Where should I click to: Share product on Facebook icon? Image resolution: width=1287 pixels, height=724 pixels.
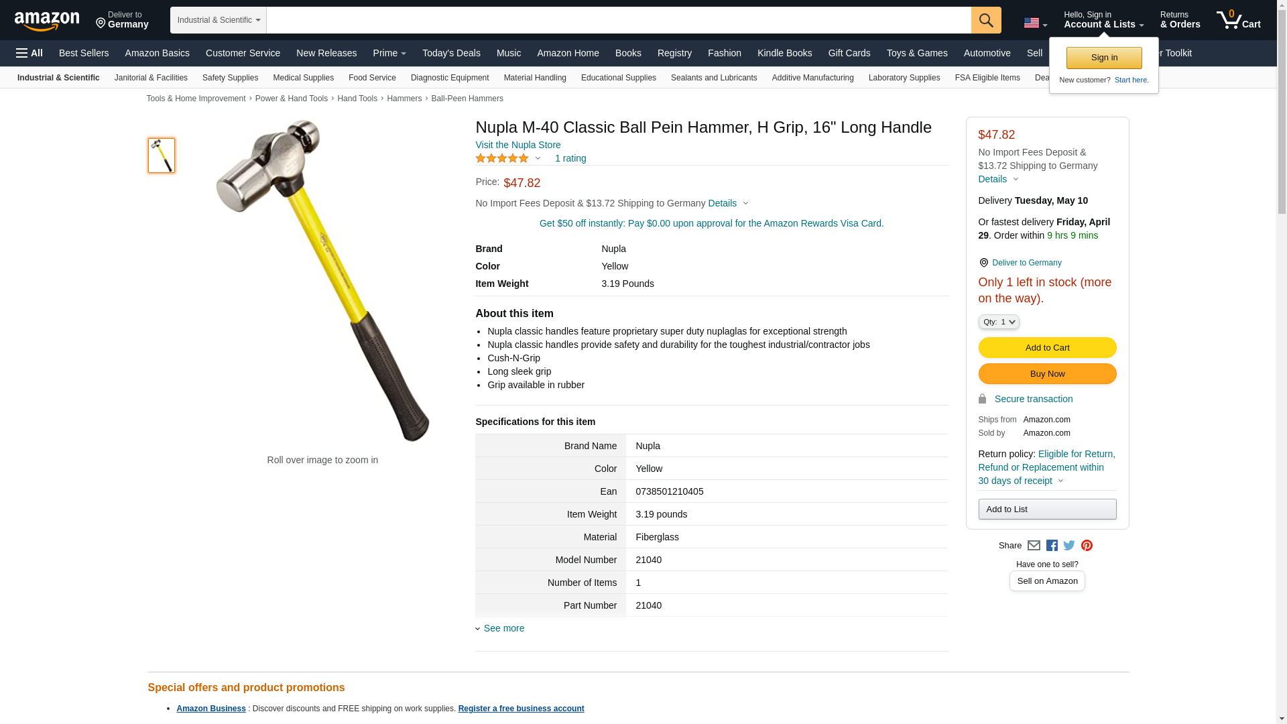[x=1052, y=546]
